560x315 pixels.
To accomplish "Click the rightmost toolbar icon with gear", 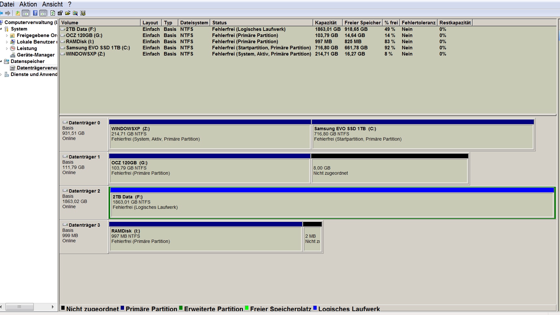I will click(83, 13).
